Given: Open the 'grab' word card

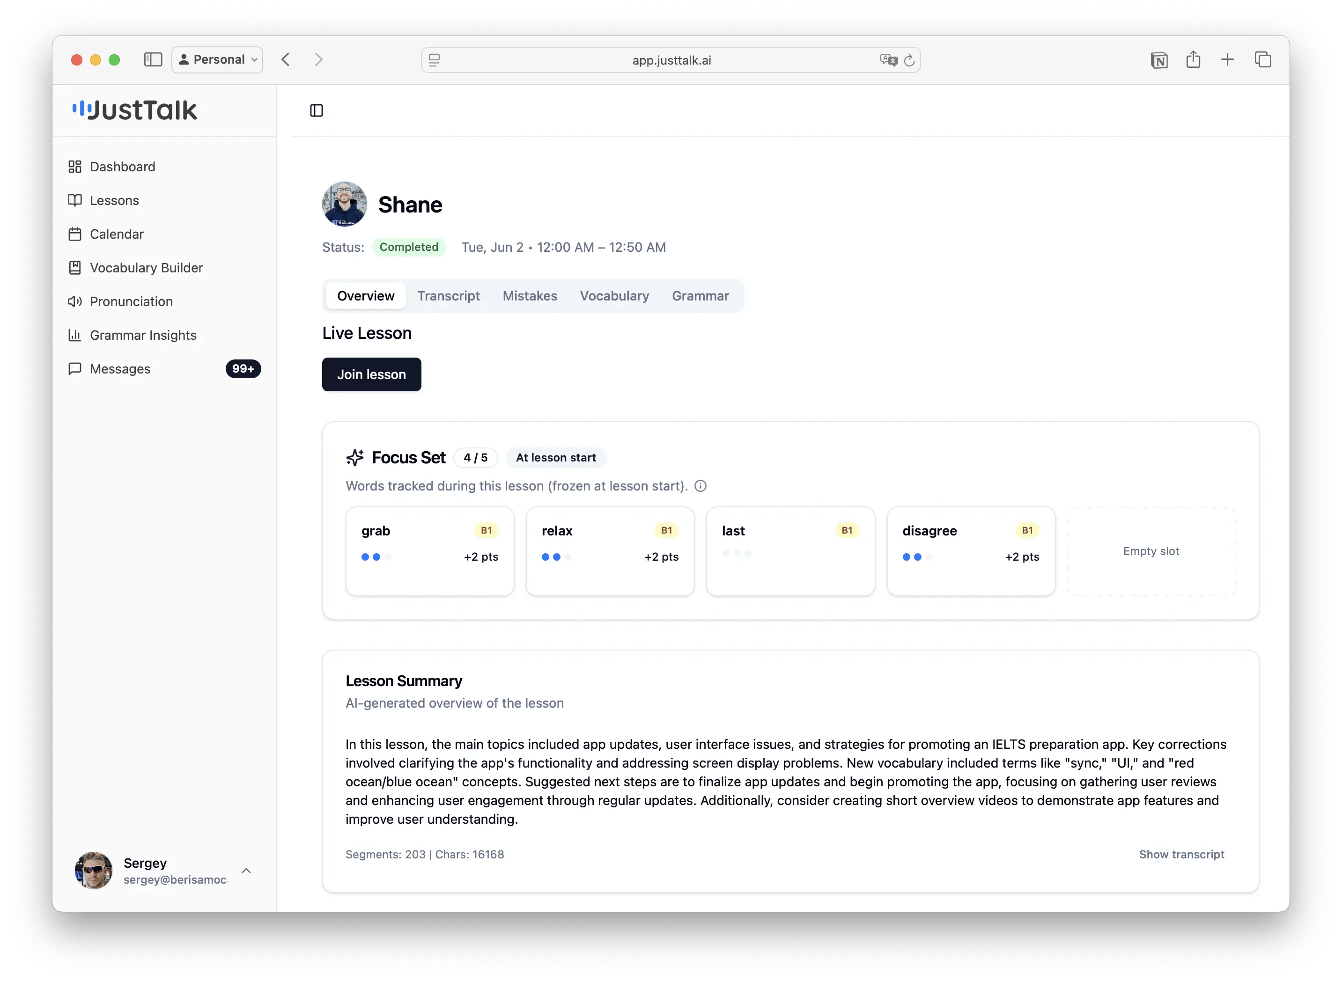Looking at the screenshot, I should [429, 551].
